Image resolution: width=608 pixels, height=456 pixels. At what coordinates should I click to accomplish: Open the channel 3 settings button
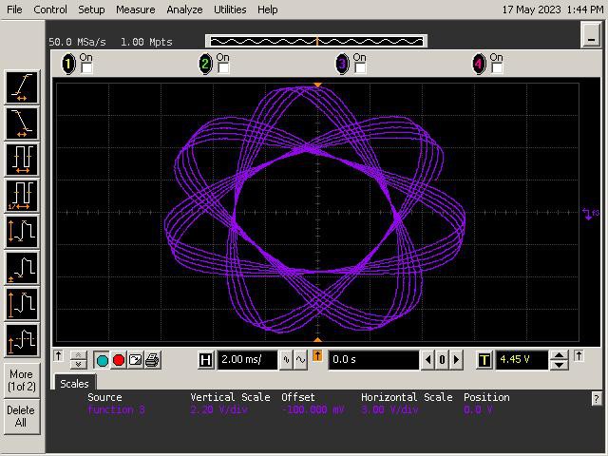(342, 64)
